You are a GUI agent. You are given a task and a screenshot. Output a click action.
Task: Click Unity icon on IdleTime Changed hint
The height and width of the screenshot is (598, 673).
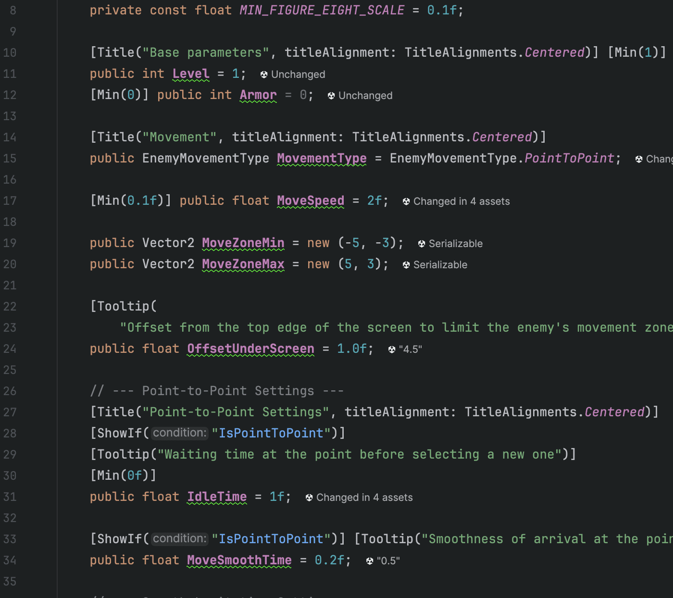click(309, 498)
